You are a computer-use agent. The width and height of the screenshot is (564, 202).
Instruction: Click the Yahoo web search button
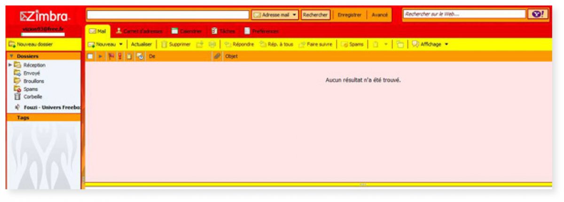coord(538,14)
